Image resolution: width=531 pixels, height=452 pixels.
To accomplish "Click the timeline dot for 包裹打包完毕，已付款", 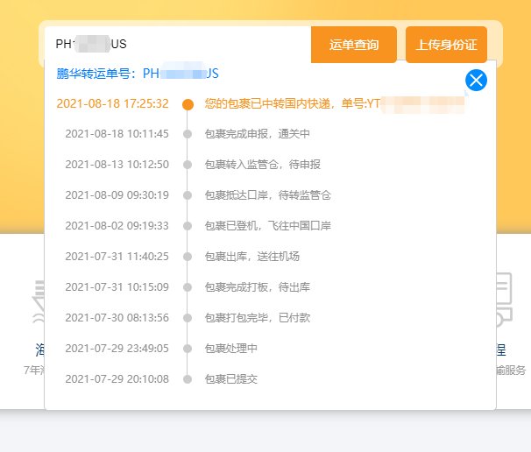I will 188,318.
